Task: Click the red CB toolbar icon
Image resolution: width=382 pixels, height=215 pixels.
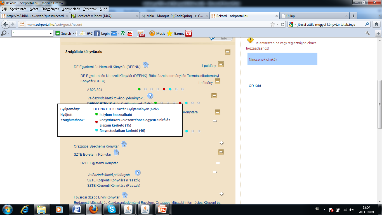Action: pos(188,33)
